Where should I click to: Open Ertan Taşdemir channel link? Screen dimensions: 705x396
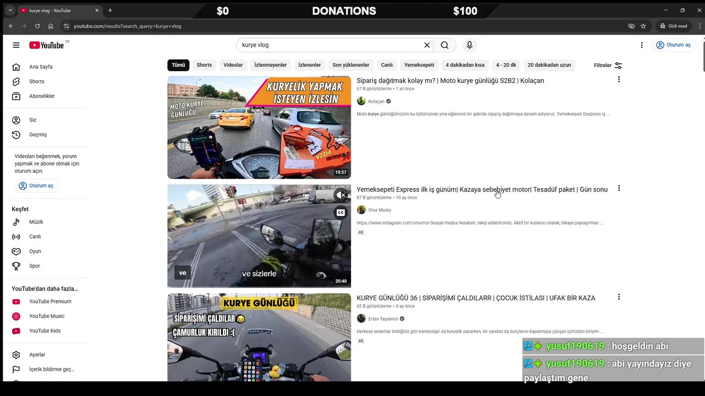383,319
